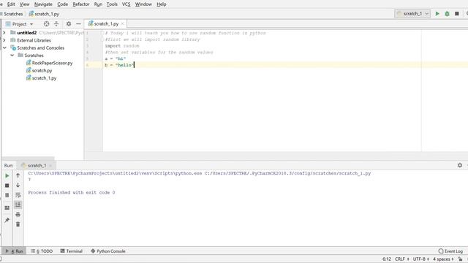Open the Event Log
Screen dimensions: 468x263
(x=450, y=251)
